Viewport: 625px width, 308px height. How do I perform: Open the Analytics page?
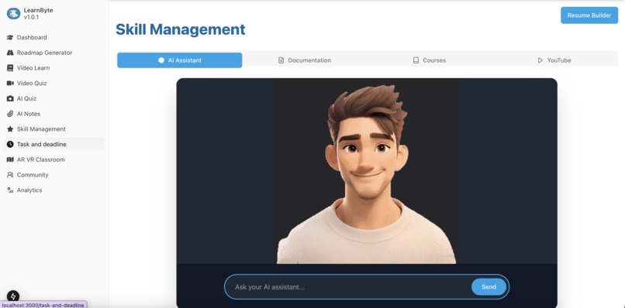tap(54, 190)
